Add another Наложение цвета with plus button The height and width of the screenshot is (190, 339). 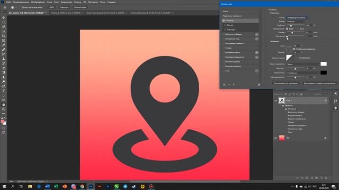click(x=257, y=53)
